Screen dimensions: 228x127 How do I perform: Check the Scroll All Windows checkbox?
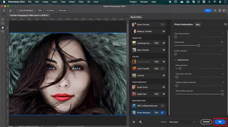pyautogui.click(x=17, y=11)
